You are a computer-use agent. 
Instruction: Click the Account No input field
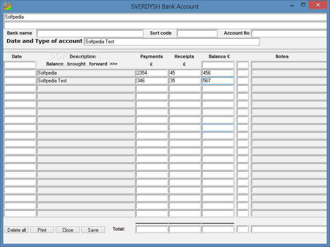[290, 33]
